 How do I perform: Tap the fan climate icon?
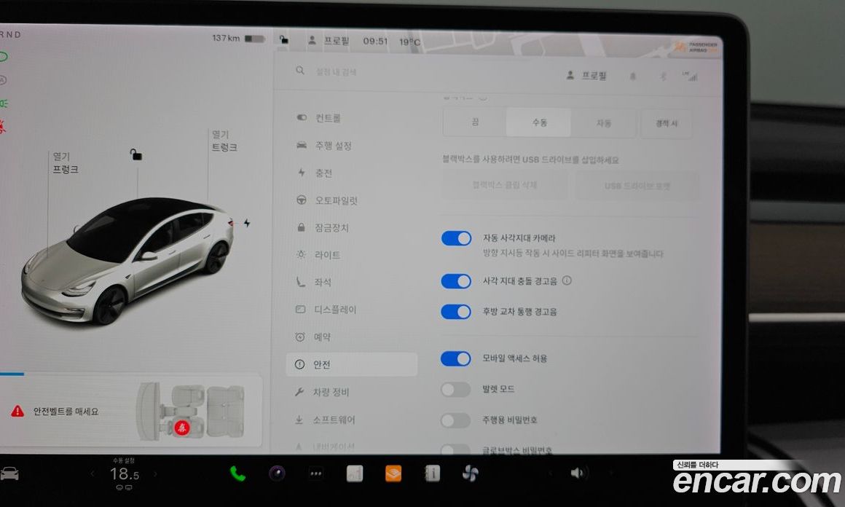470,473
